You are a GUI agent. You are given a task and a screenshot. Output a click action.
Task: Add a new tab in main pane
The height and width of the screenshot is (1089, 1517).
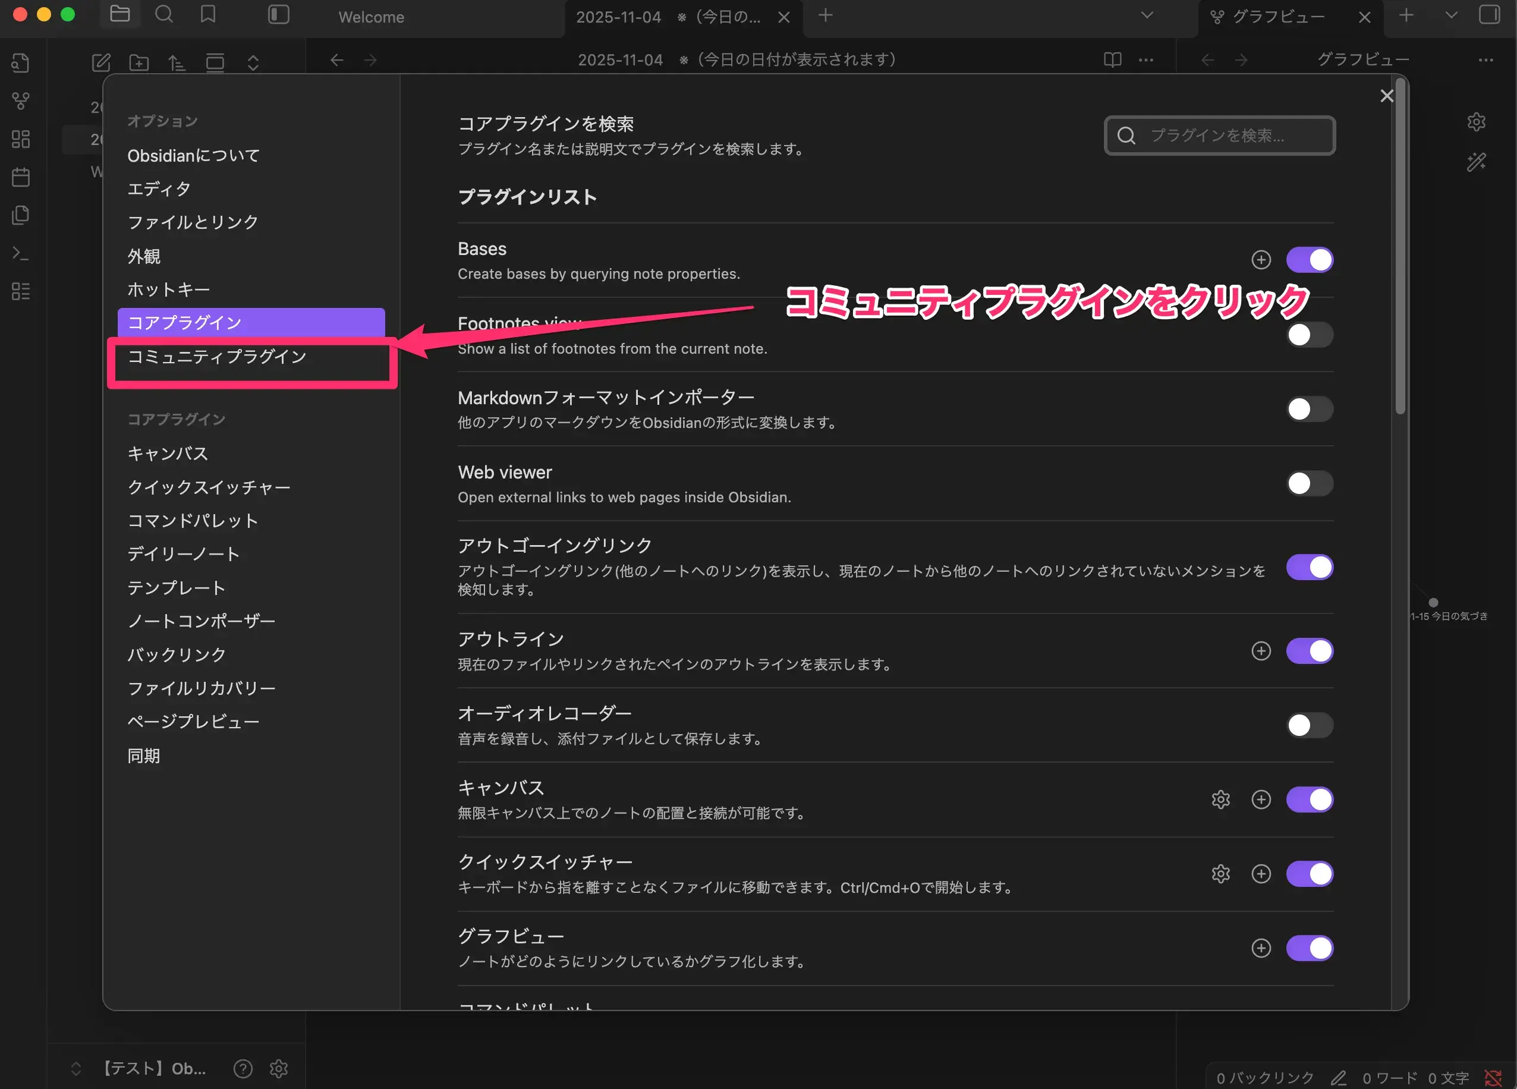(x=826, y=15)
